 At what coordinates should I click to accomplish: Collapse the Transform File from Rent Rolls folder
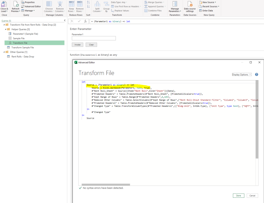coord(4,25)
